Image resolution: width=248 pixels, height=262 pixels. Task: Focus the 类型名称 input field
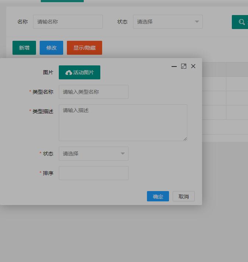(94, 92)
